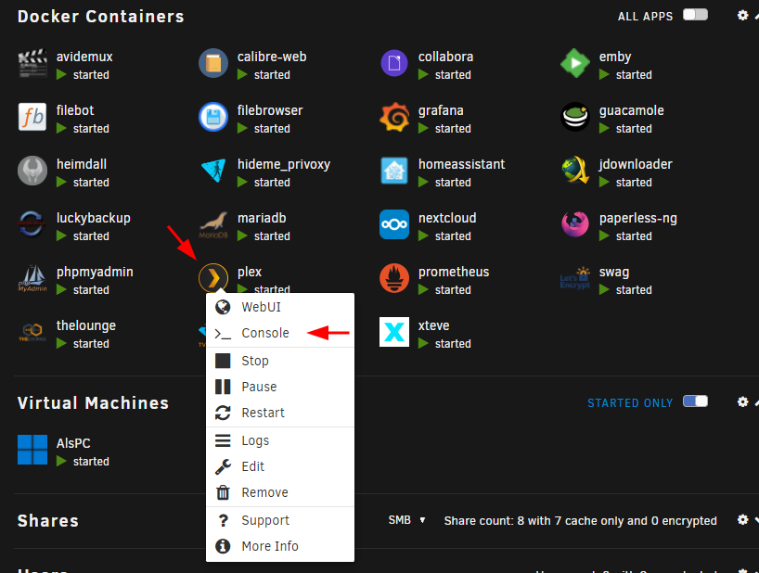Click the guacamole container name
Image resolution: width=759 pixels, height=573 pixels.
631,110
